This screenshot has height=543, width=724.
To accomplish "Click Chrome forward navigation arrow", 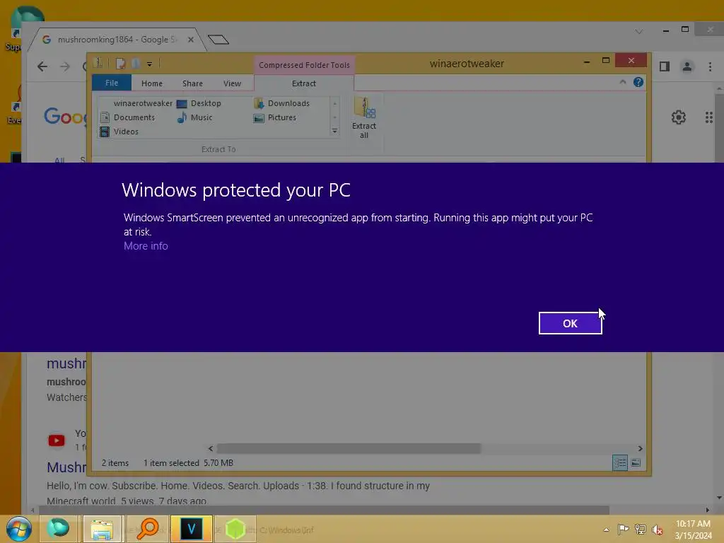I will point(65,66).
